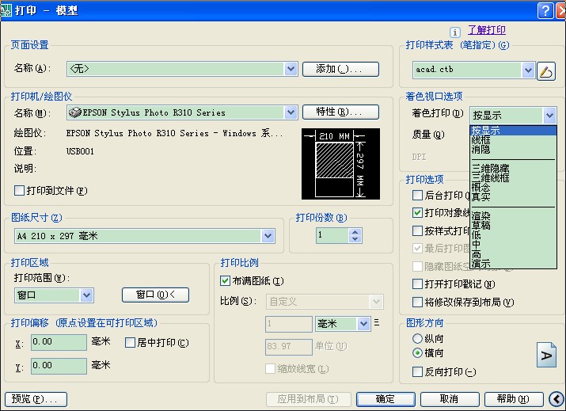Click print copies number field
This screenshot has width=566, height=411.
coord(332,235)
